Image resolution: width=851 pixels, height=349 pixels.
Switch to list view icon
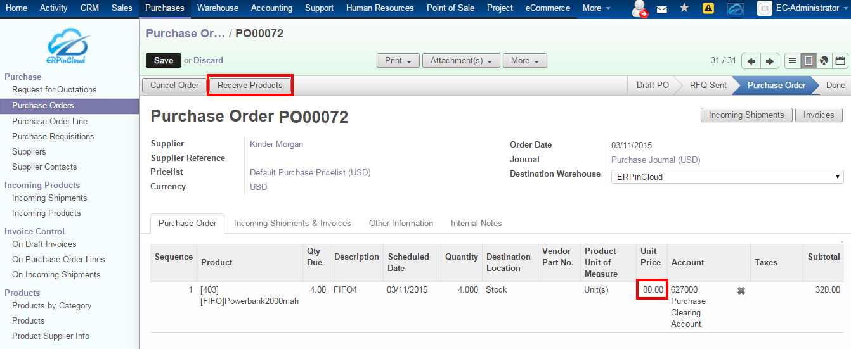click(793, 61)
